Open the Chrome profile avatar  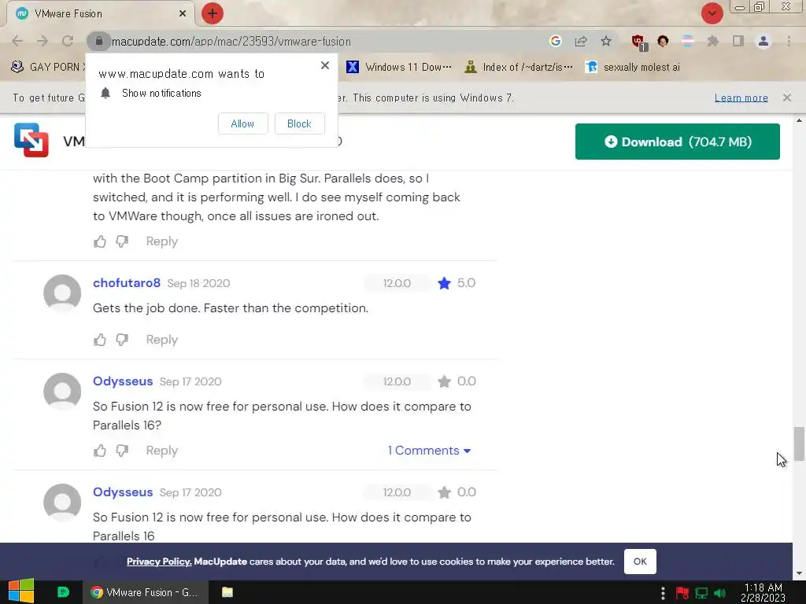pos(763,41)
